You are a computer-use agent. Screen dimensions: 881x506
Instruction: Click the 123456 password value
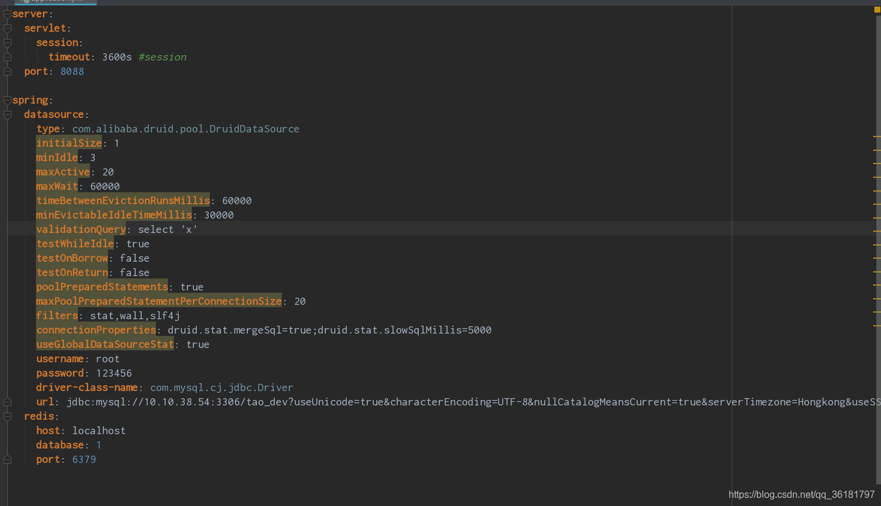click(x=114, y=373)
